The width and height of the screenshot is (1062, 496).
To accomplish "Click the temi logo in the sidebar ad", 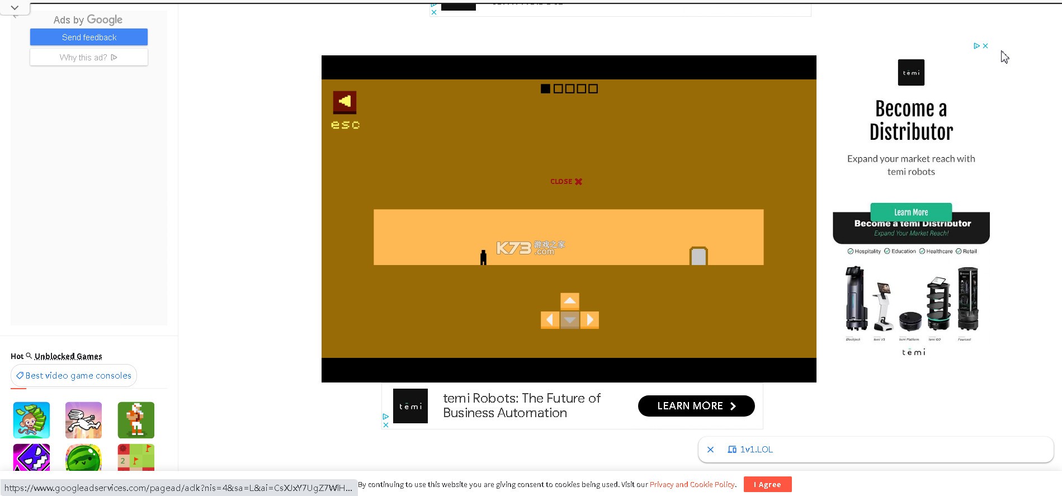I will 911,73.
